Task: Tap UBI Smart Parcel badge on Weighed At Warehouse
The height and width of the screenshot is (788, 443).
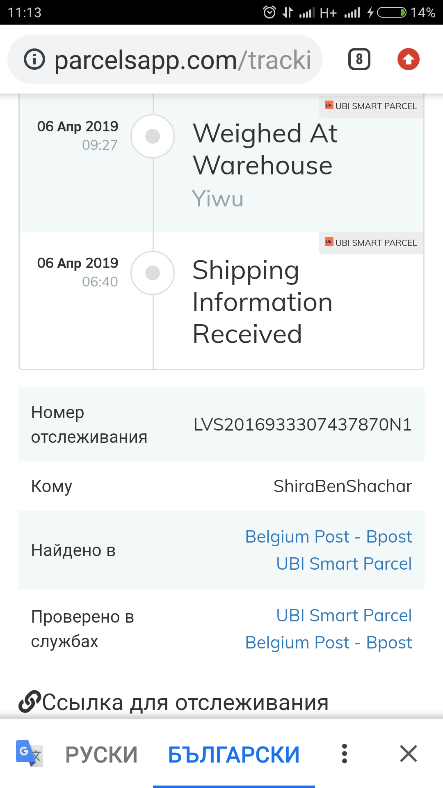Action: pos(371,106)
